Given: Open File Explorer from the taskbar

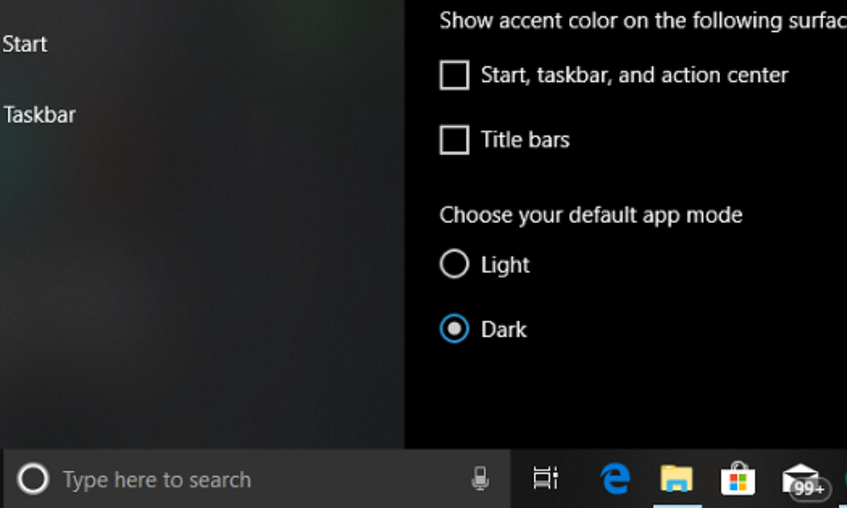Looking at the screenshot, I should [676, 479].
